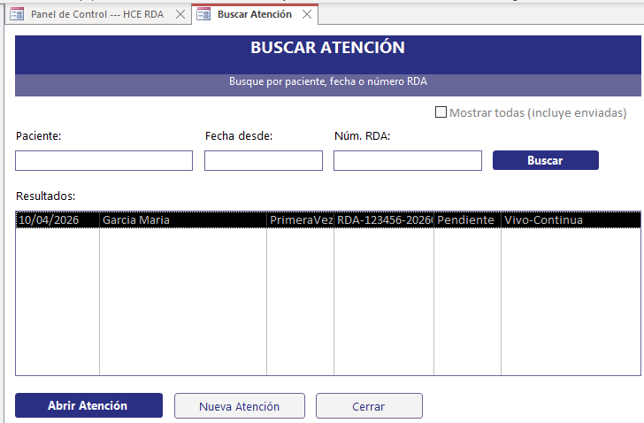This screenshot has width=644, height=423.
Task: Place cursor in Núm. RDA field
Action: 407,160
